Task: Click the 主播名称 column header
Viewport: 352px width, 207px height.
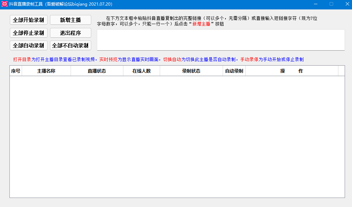Action: pyautogui.click(x=47, y=71)
